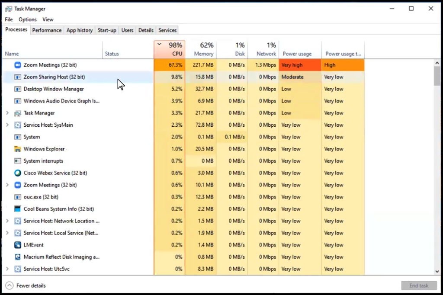
Task: Select the 0.1 MB/s disk cell
Action: 232,137
